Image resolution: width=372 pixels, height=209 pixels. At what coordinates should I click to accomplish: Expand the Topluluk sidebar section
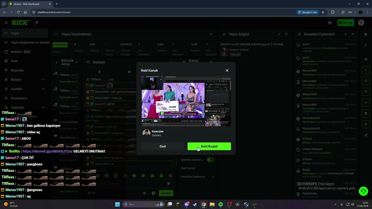[x=25, y=107]
